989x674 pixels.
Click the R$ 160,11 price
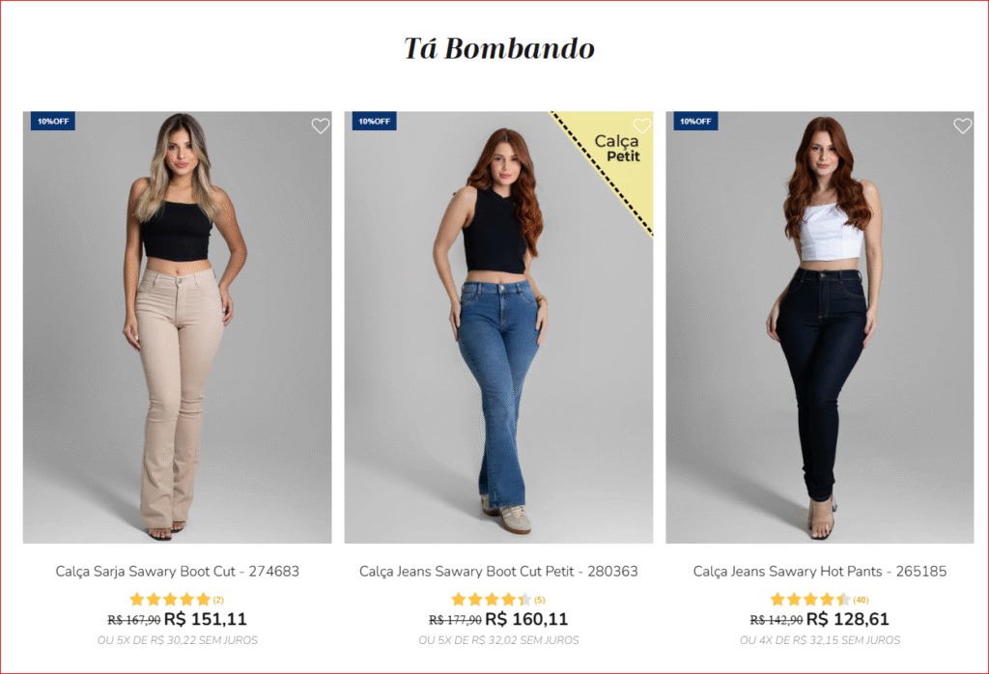(526, 619)
